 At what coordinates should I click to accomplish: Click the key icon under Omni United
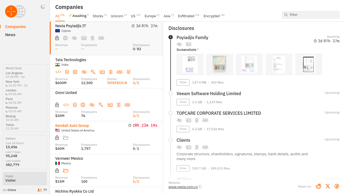pos(101,105)
